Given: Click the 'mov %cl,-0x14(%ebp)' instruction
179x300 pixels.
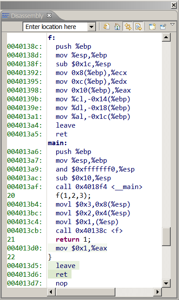Looking at the screenshot, I should [93, 99].
